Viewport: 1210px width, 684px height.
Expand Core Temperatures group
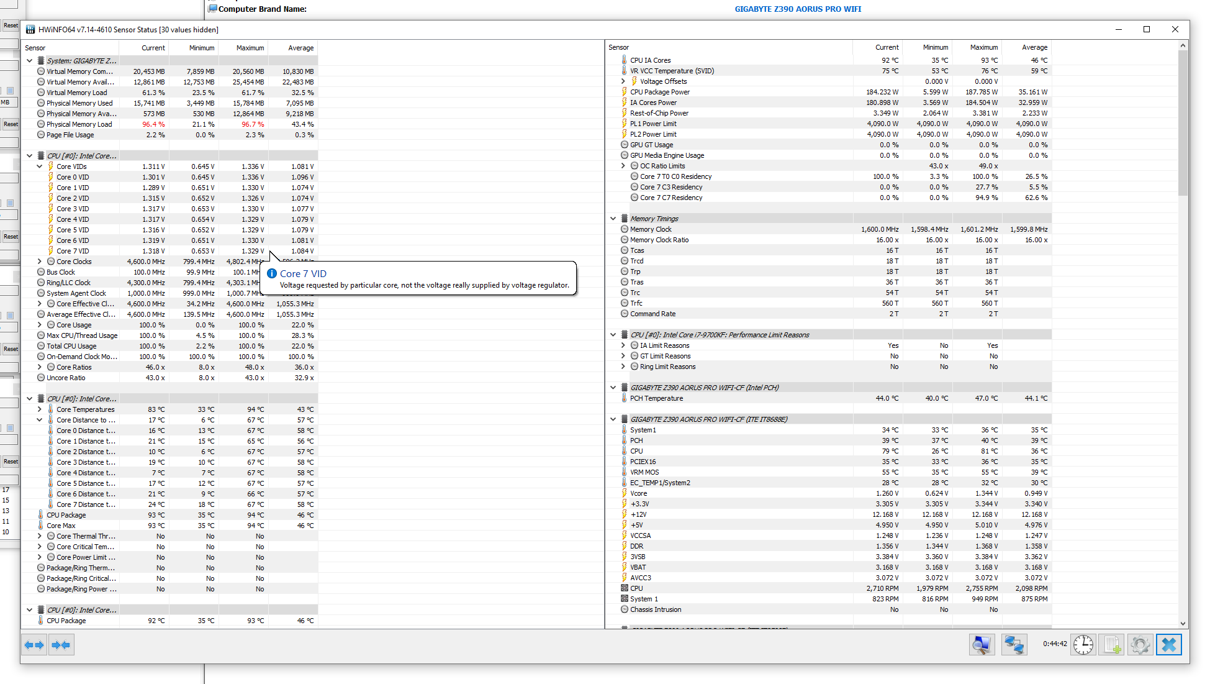pos(40,409)
